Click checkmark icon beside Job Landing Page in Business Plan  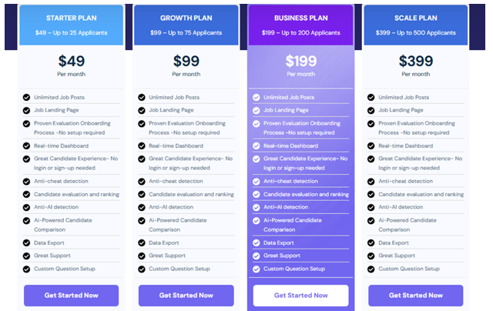coord(257,111)
